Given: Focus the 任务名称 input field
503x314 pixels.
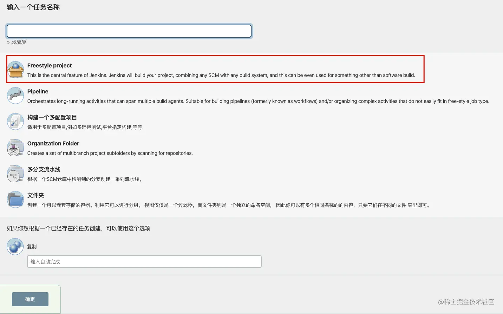Looking at the screenshot, I should 129,31.
